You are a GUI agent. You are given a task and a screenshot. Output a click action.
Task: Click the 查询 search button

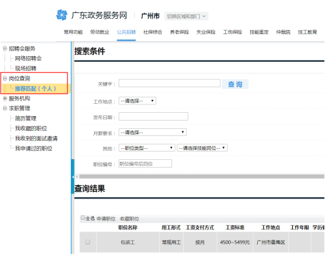(x=235, y=84)
